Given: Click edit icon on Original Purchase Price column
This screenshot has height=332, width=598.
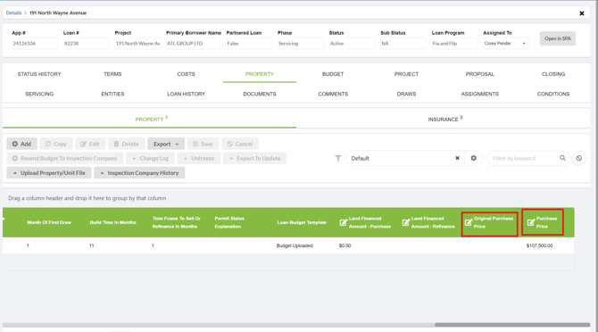Looking at the screenshot, I should tap(469, 222).
